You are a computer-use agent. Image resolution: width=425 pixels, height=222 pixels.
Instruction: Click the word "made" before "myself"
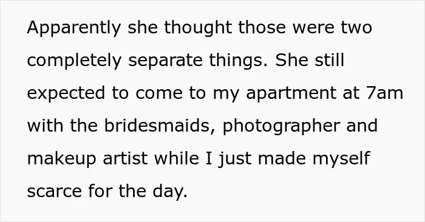282,158
